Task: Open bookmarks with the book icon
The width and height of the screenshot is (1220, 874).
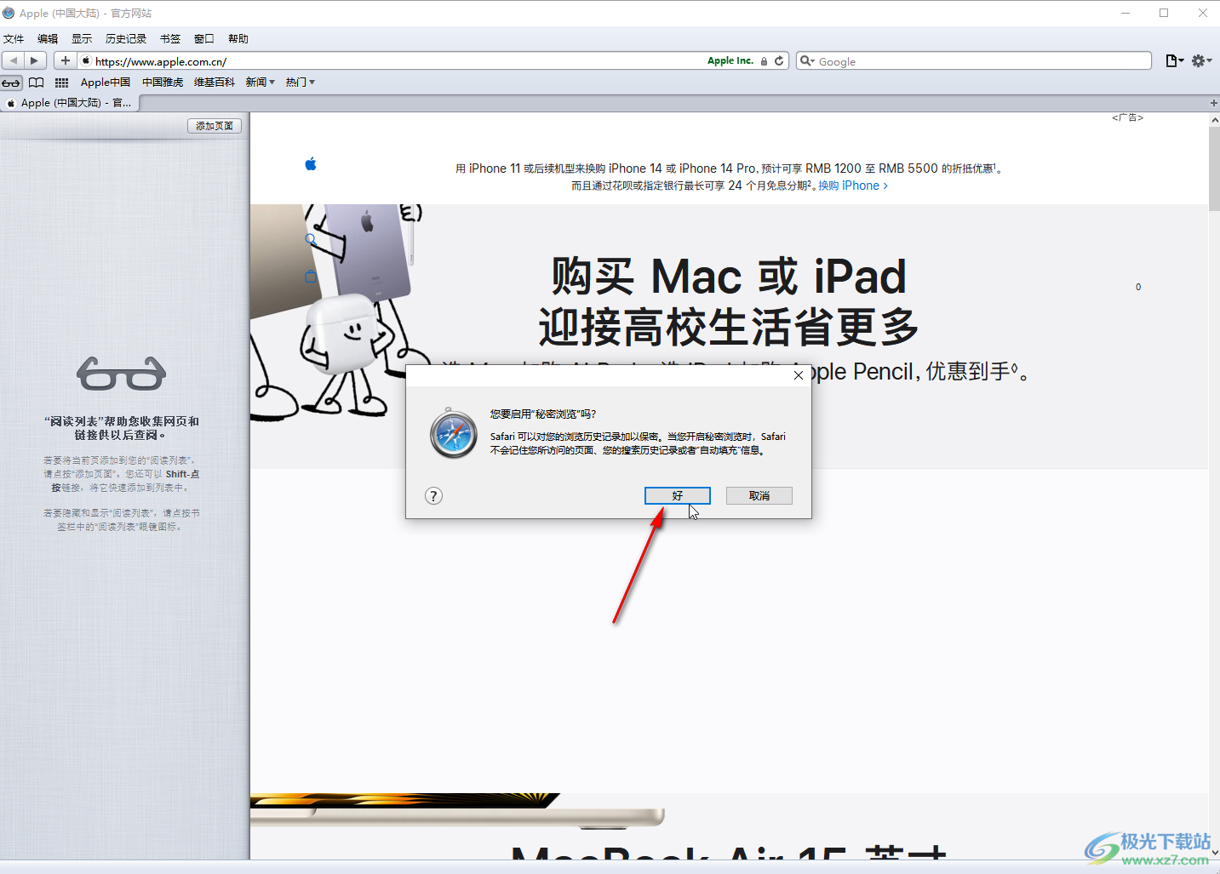Action: click(37, 83)
